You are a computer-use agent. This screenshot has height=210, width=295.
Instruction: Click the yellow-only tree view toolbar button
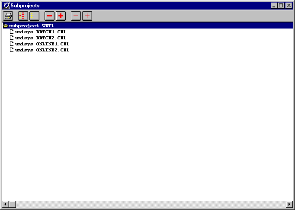click(34, 16)
